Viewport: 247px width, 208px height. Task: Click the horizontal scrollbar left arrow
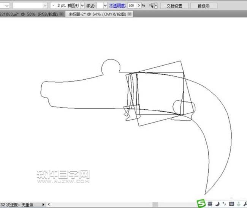tap(48, 205)
